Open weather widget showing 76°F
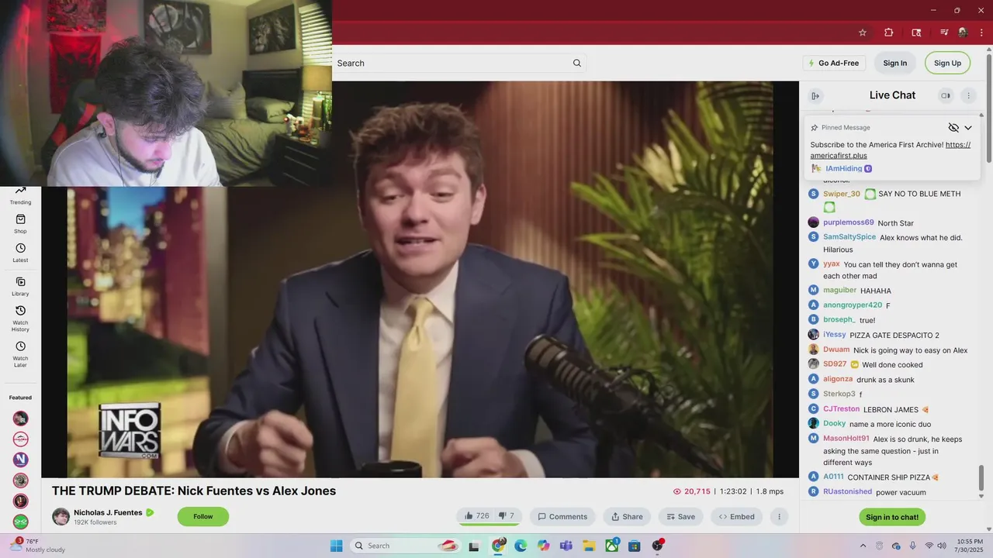 click(x=36, y=546)
